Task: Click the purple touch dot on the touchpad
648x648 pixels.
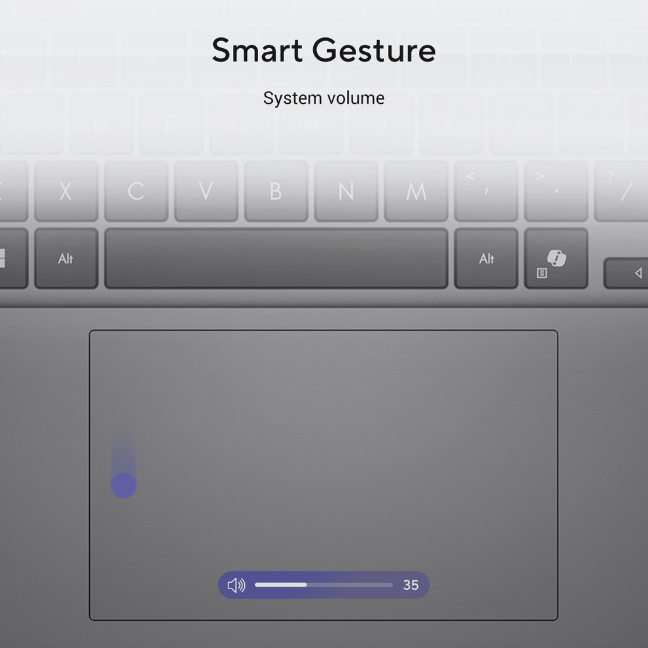Action: coord(123,485)
